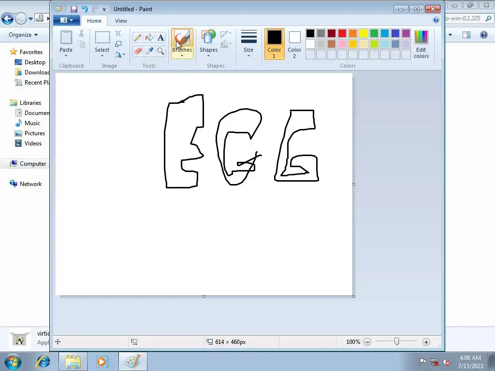Image resolution: width=495 pixels, height=371 pixels.
Task: Click the zoom out minus button
Action: (x=367, y=342)
